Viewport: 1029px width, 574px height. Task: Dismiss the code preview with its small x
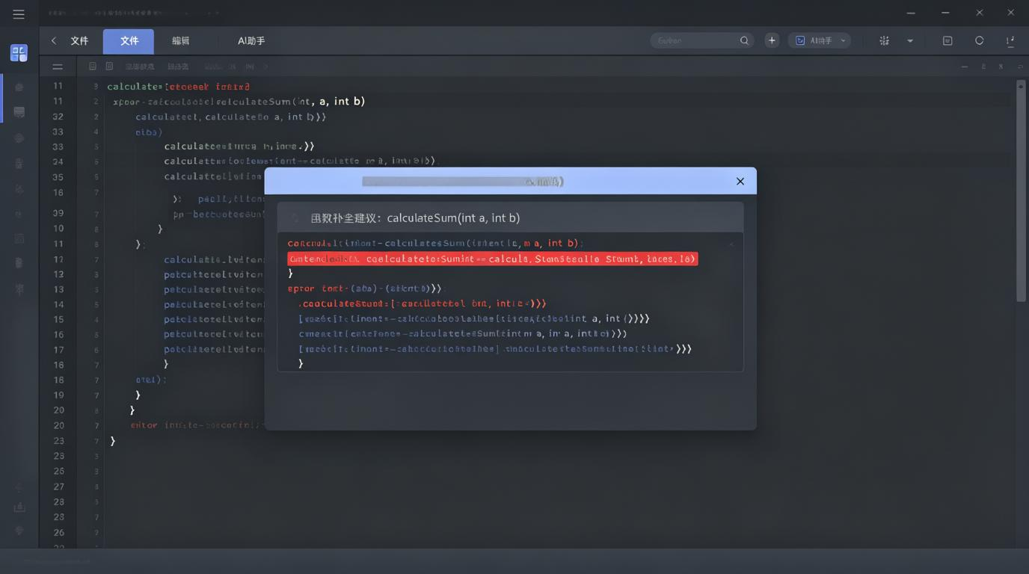pyautogui.click(x=731, y=244)
